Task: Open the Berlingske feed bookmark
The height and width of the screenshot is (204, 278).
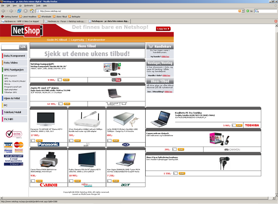Action: coord(74,17)
